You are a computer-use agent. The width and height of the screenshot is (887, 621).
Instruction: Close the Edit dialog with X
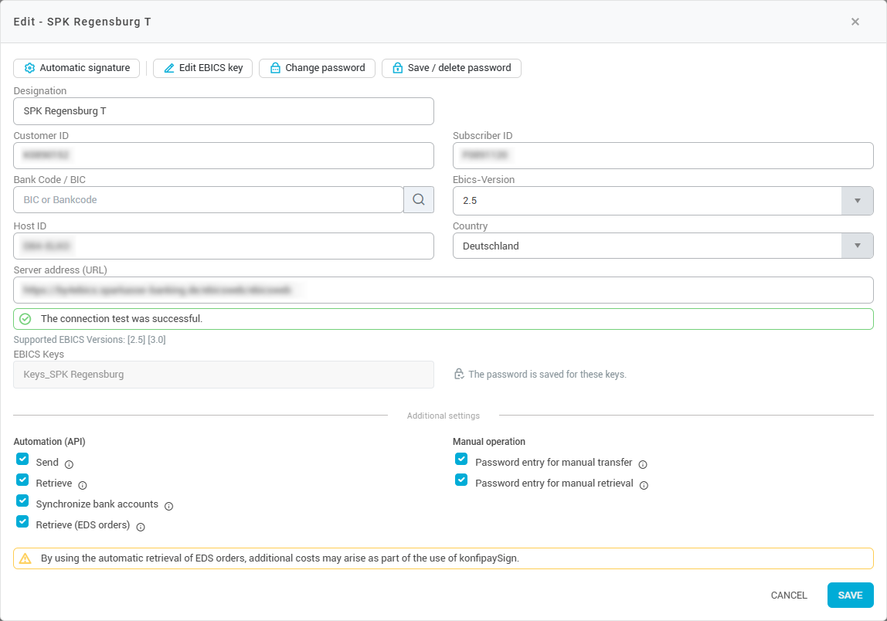(855, 22)
